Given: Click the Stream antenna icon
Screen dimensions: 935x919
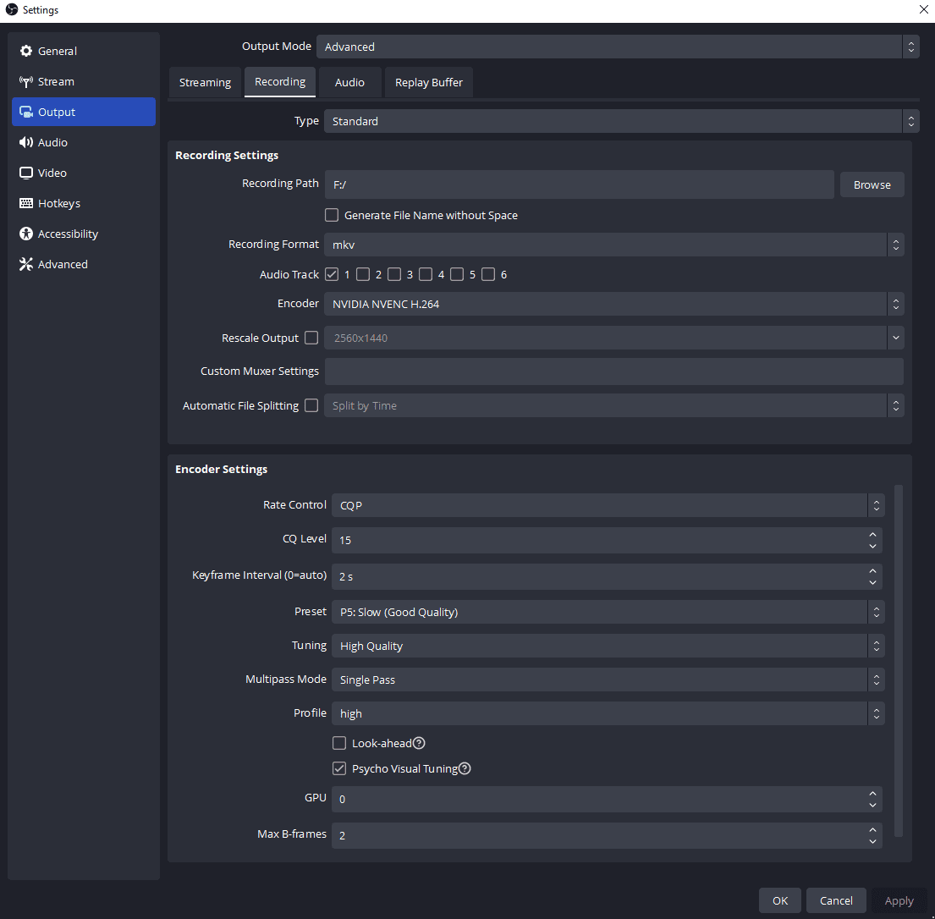Looking at the screenshot, I should point(25,81).
